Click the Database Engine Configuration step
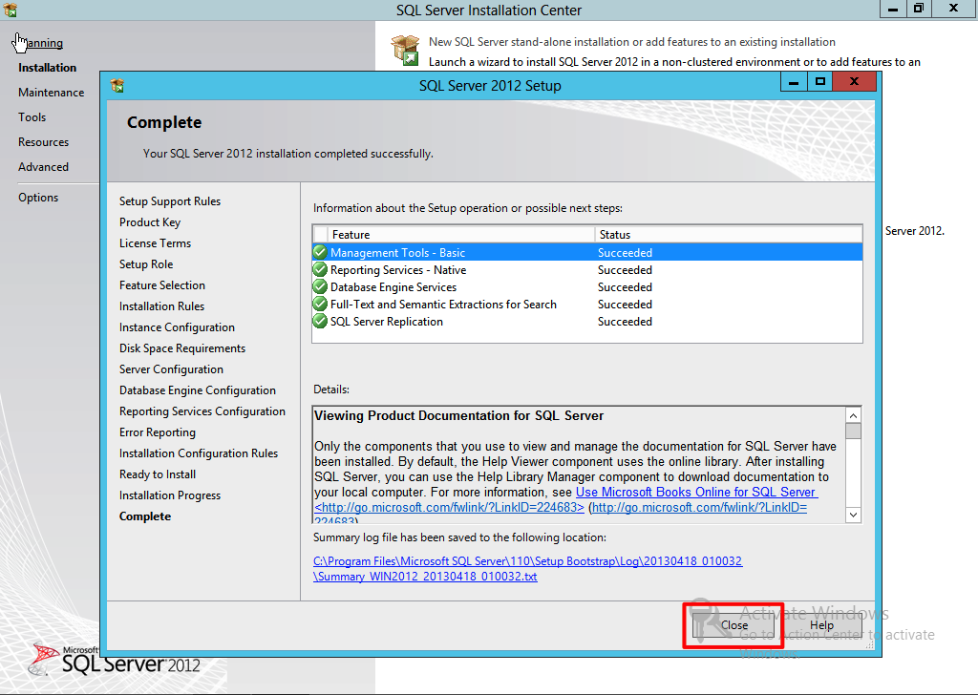Image resolution: width=978 pixels, height=695 pixels. click(x=198, y=390)
